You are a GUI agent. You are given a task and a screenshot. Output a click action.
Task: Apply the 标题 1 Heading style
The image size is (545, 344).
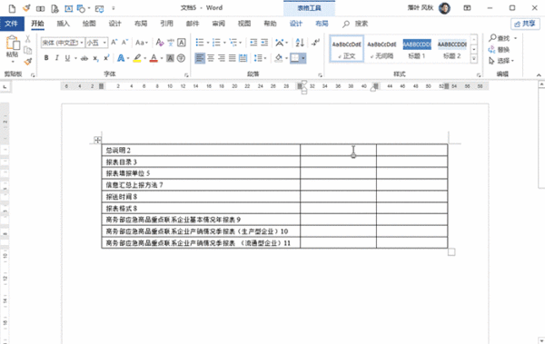[x=417, y=49]
